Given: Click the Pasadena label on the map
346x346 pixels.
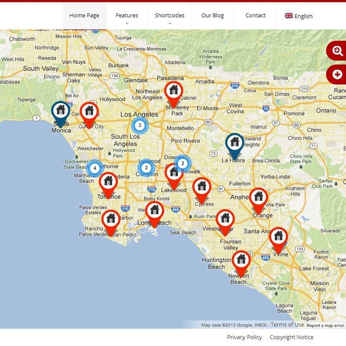Looking at the screenshot, I should (170, 78).
